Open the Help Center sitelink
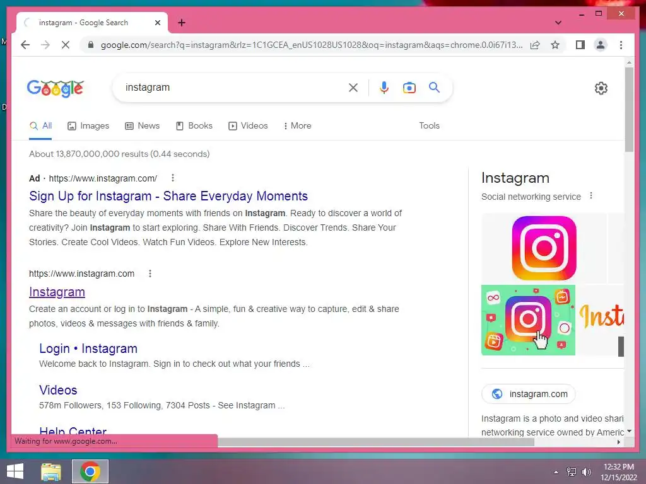Image resolution: width=646 pixels, height=484 pixels. click(73, 430)
